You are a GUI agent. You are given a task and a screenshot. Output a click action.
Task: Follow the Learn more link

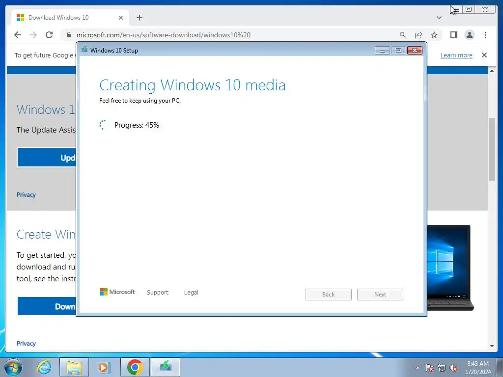tap(456, 55)
